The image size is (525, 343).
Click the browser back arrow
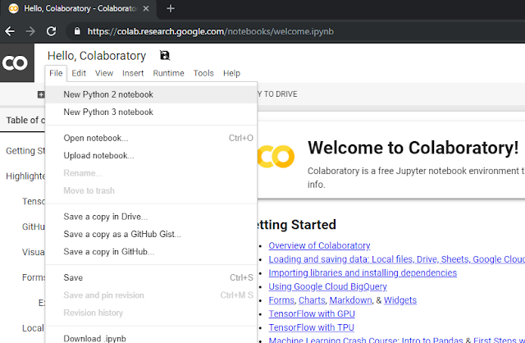11,31
